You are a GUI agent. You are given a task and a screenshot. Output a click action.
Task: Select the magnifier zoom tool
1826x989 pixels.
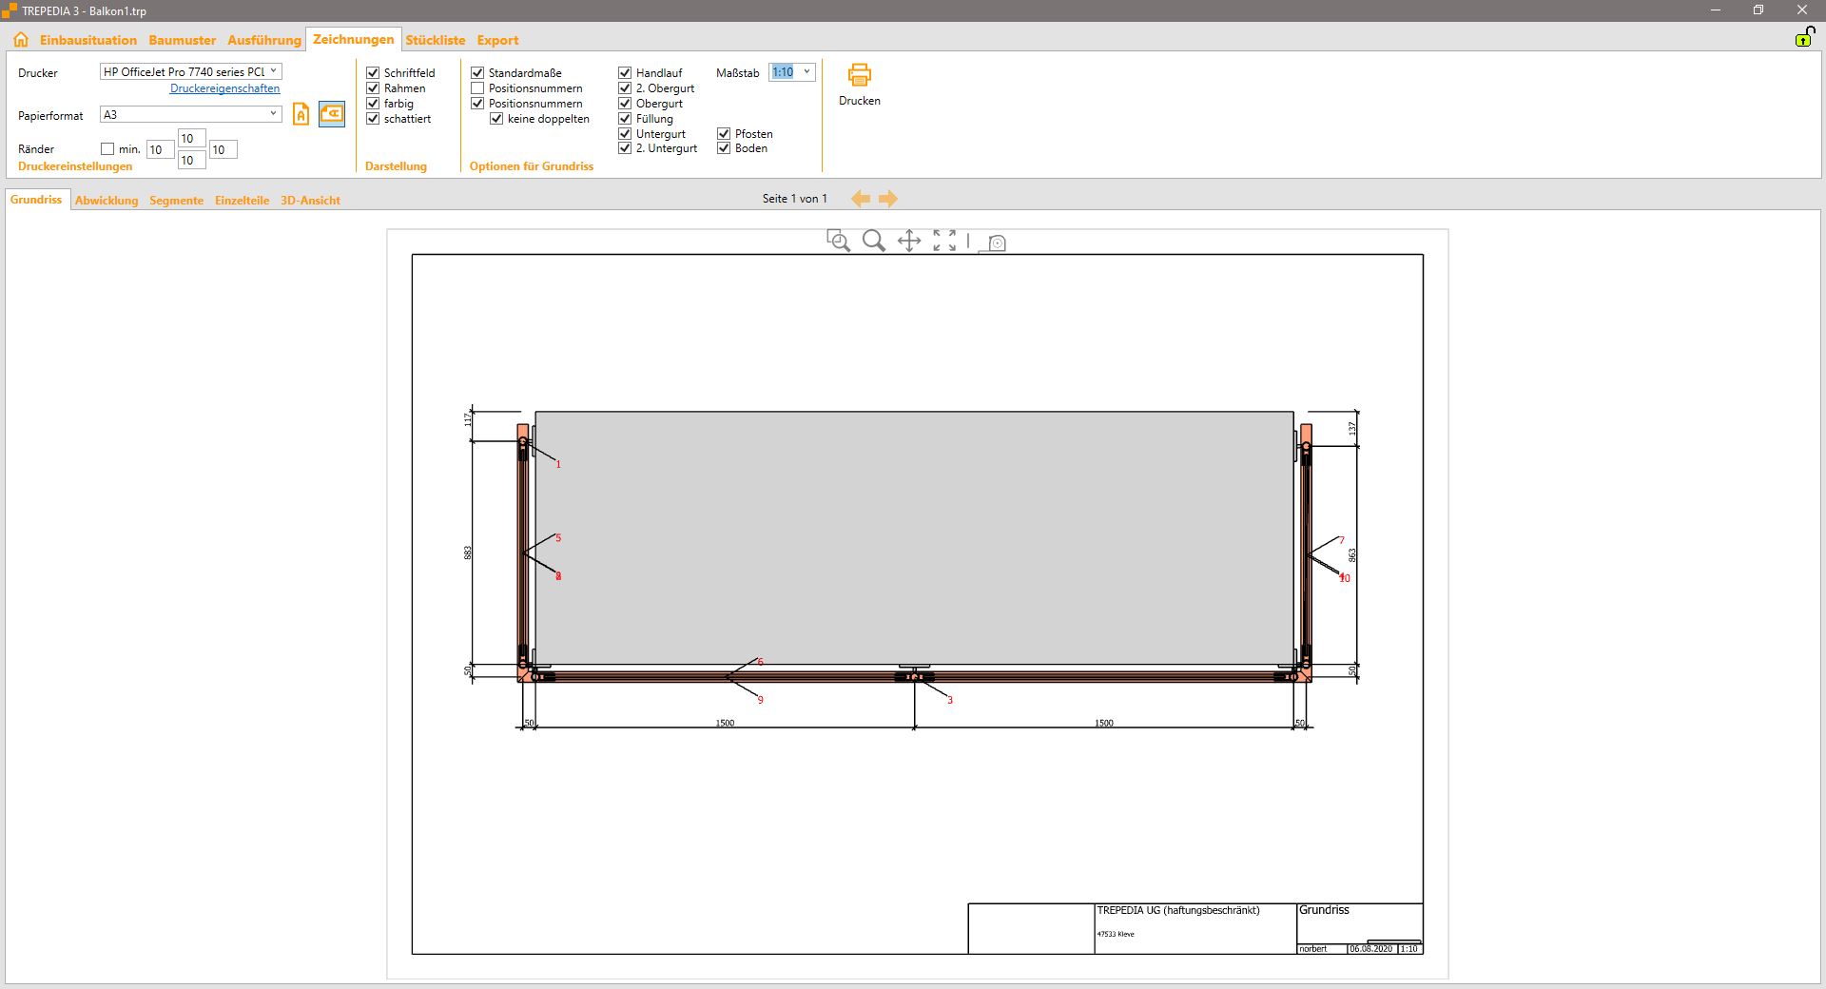click(x=873, y=241)
